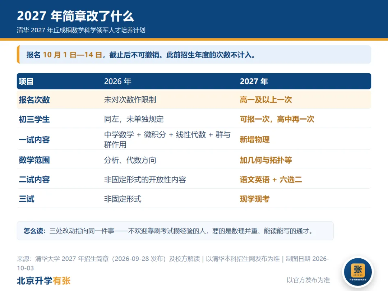
Task: Click the row label '初三学生'
Action: [34, 119]
